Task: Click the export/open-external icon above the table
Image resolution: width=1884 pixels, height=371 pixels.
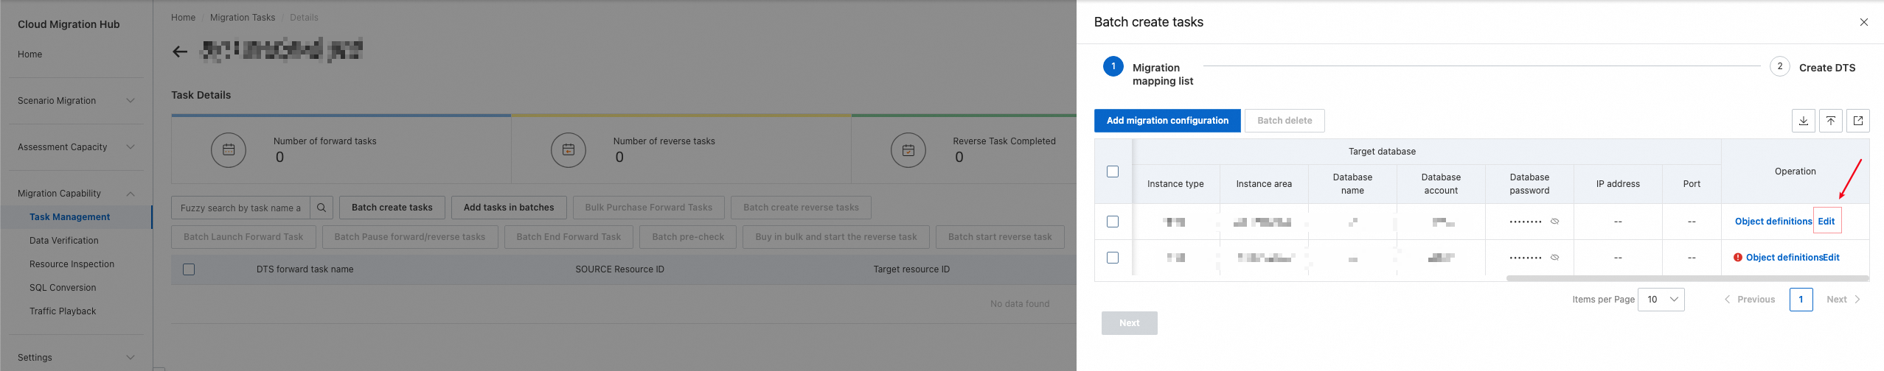Action: point(1858,121)
